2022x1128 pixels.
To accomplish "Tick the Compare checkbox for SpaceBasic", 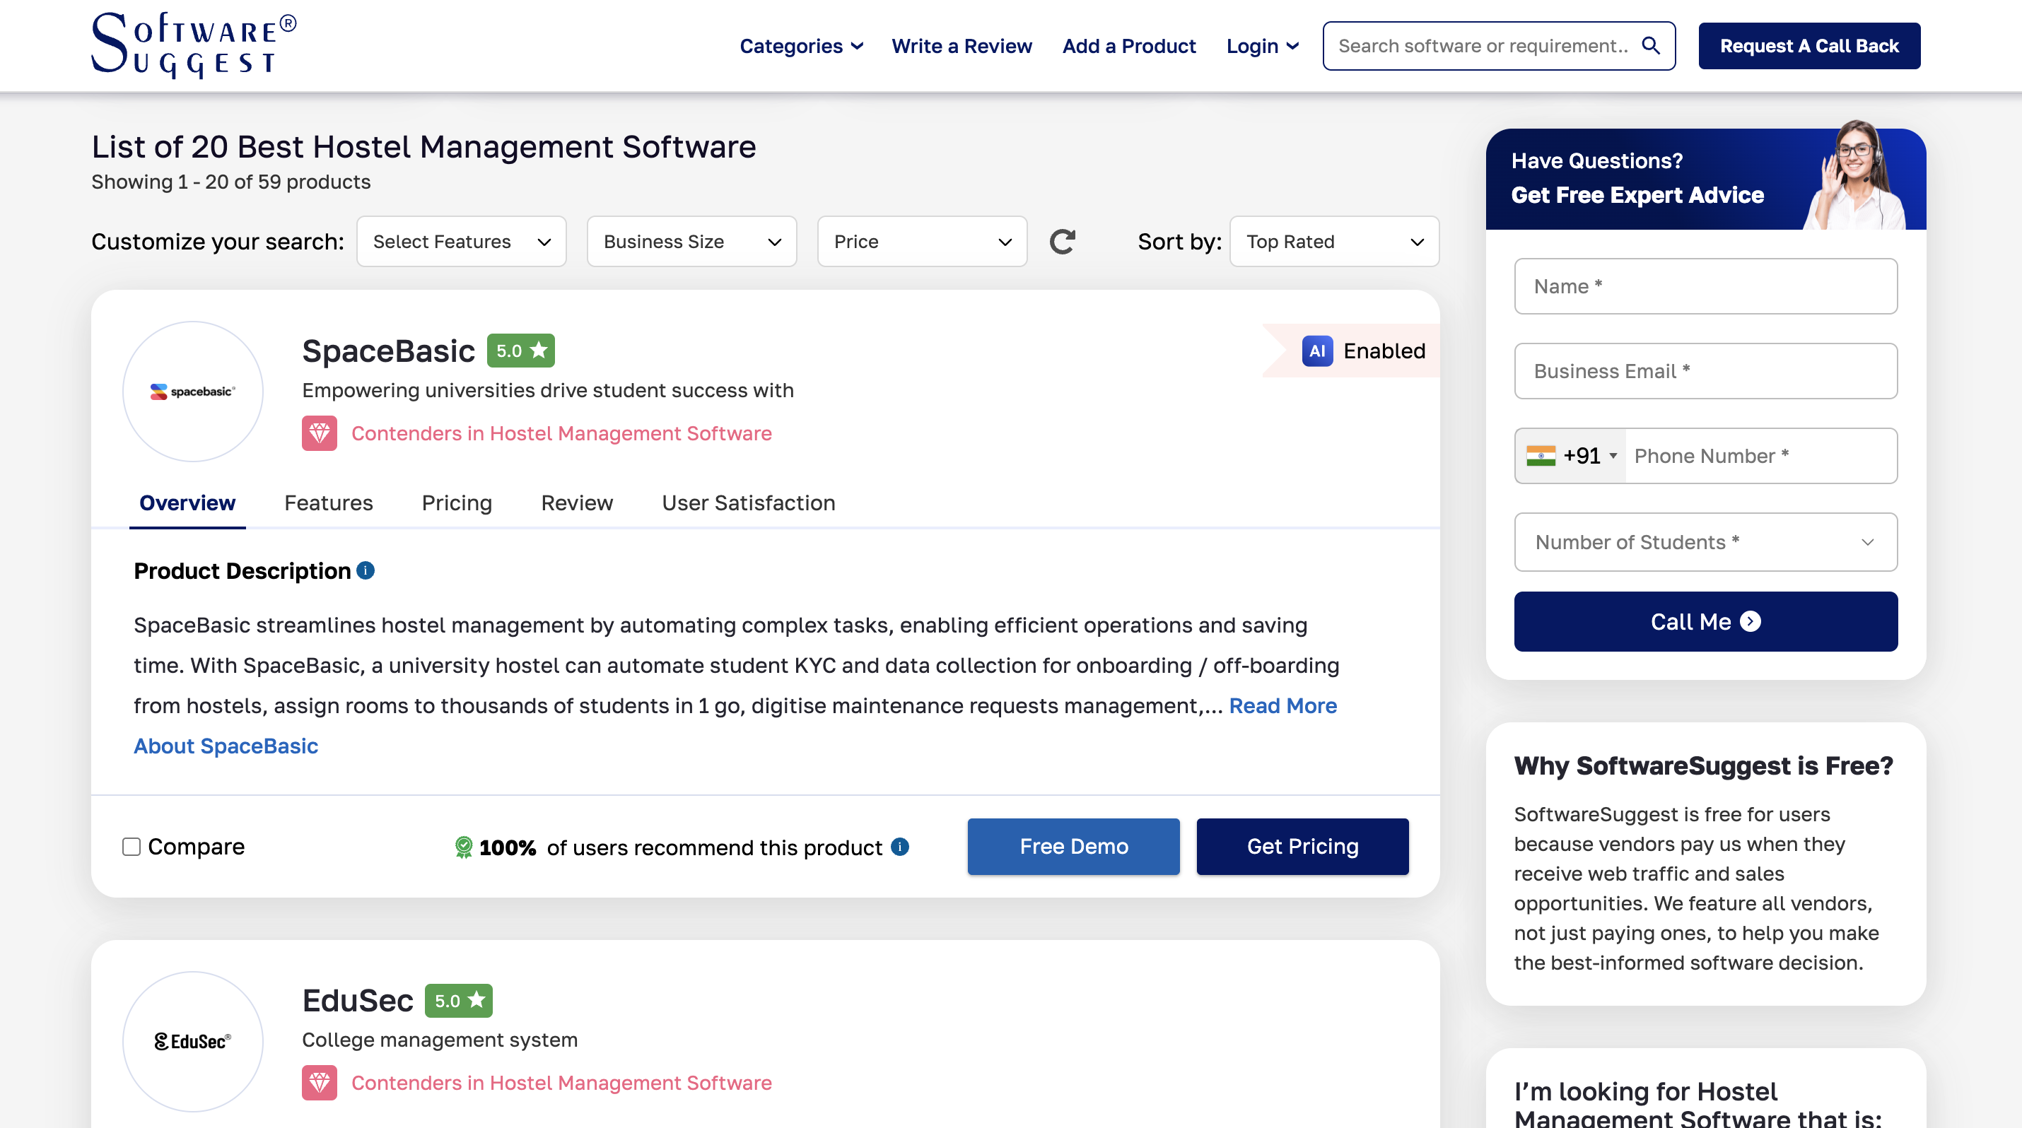I will pos(131,847).
